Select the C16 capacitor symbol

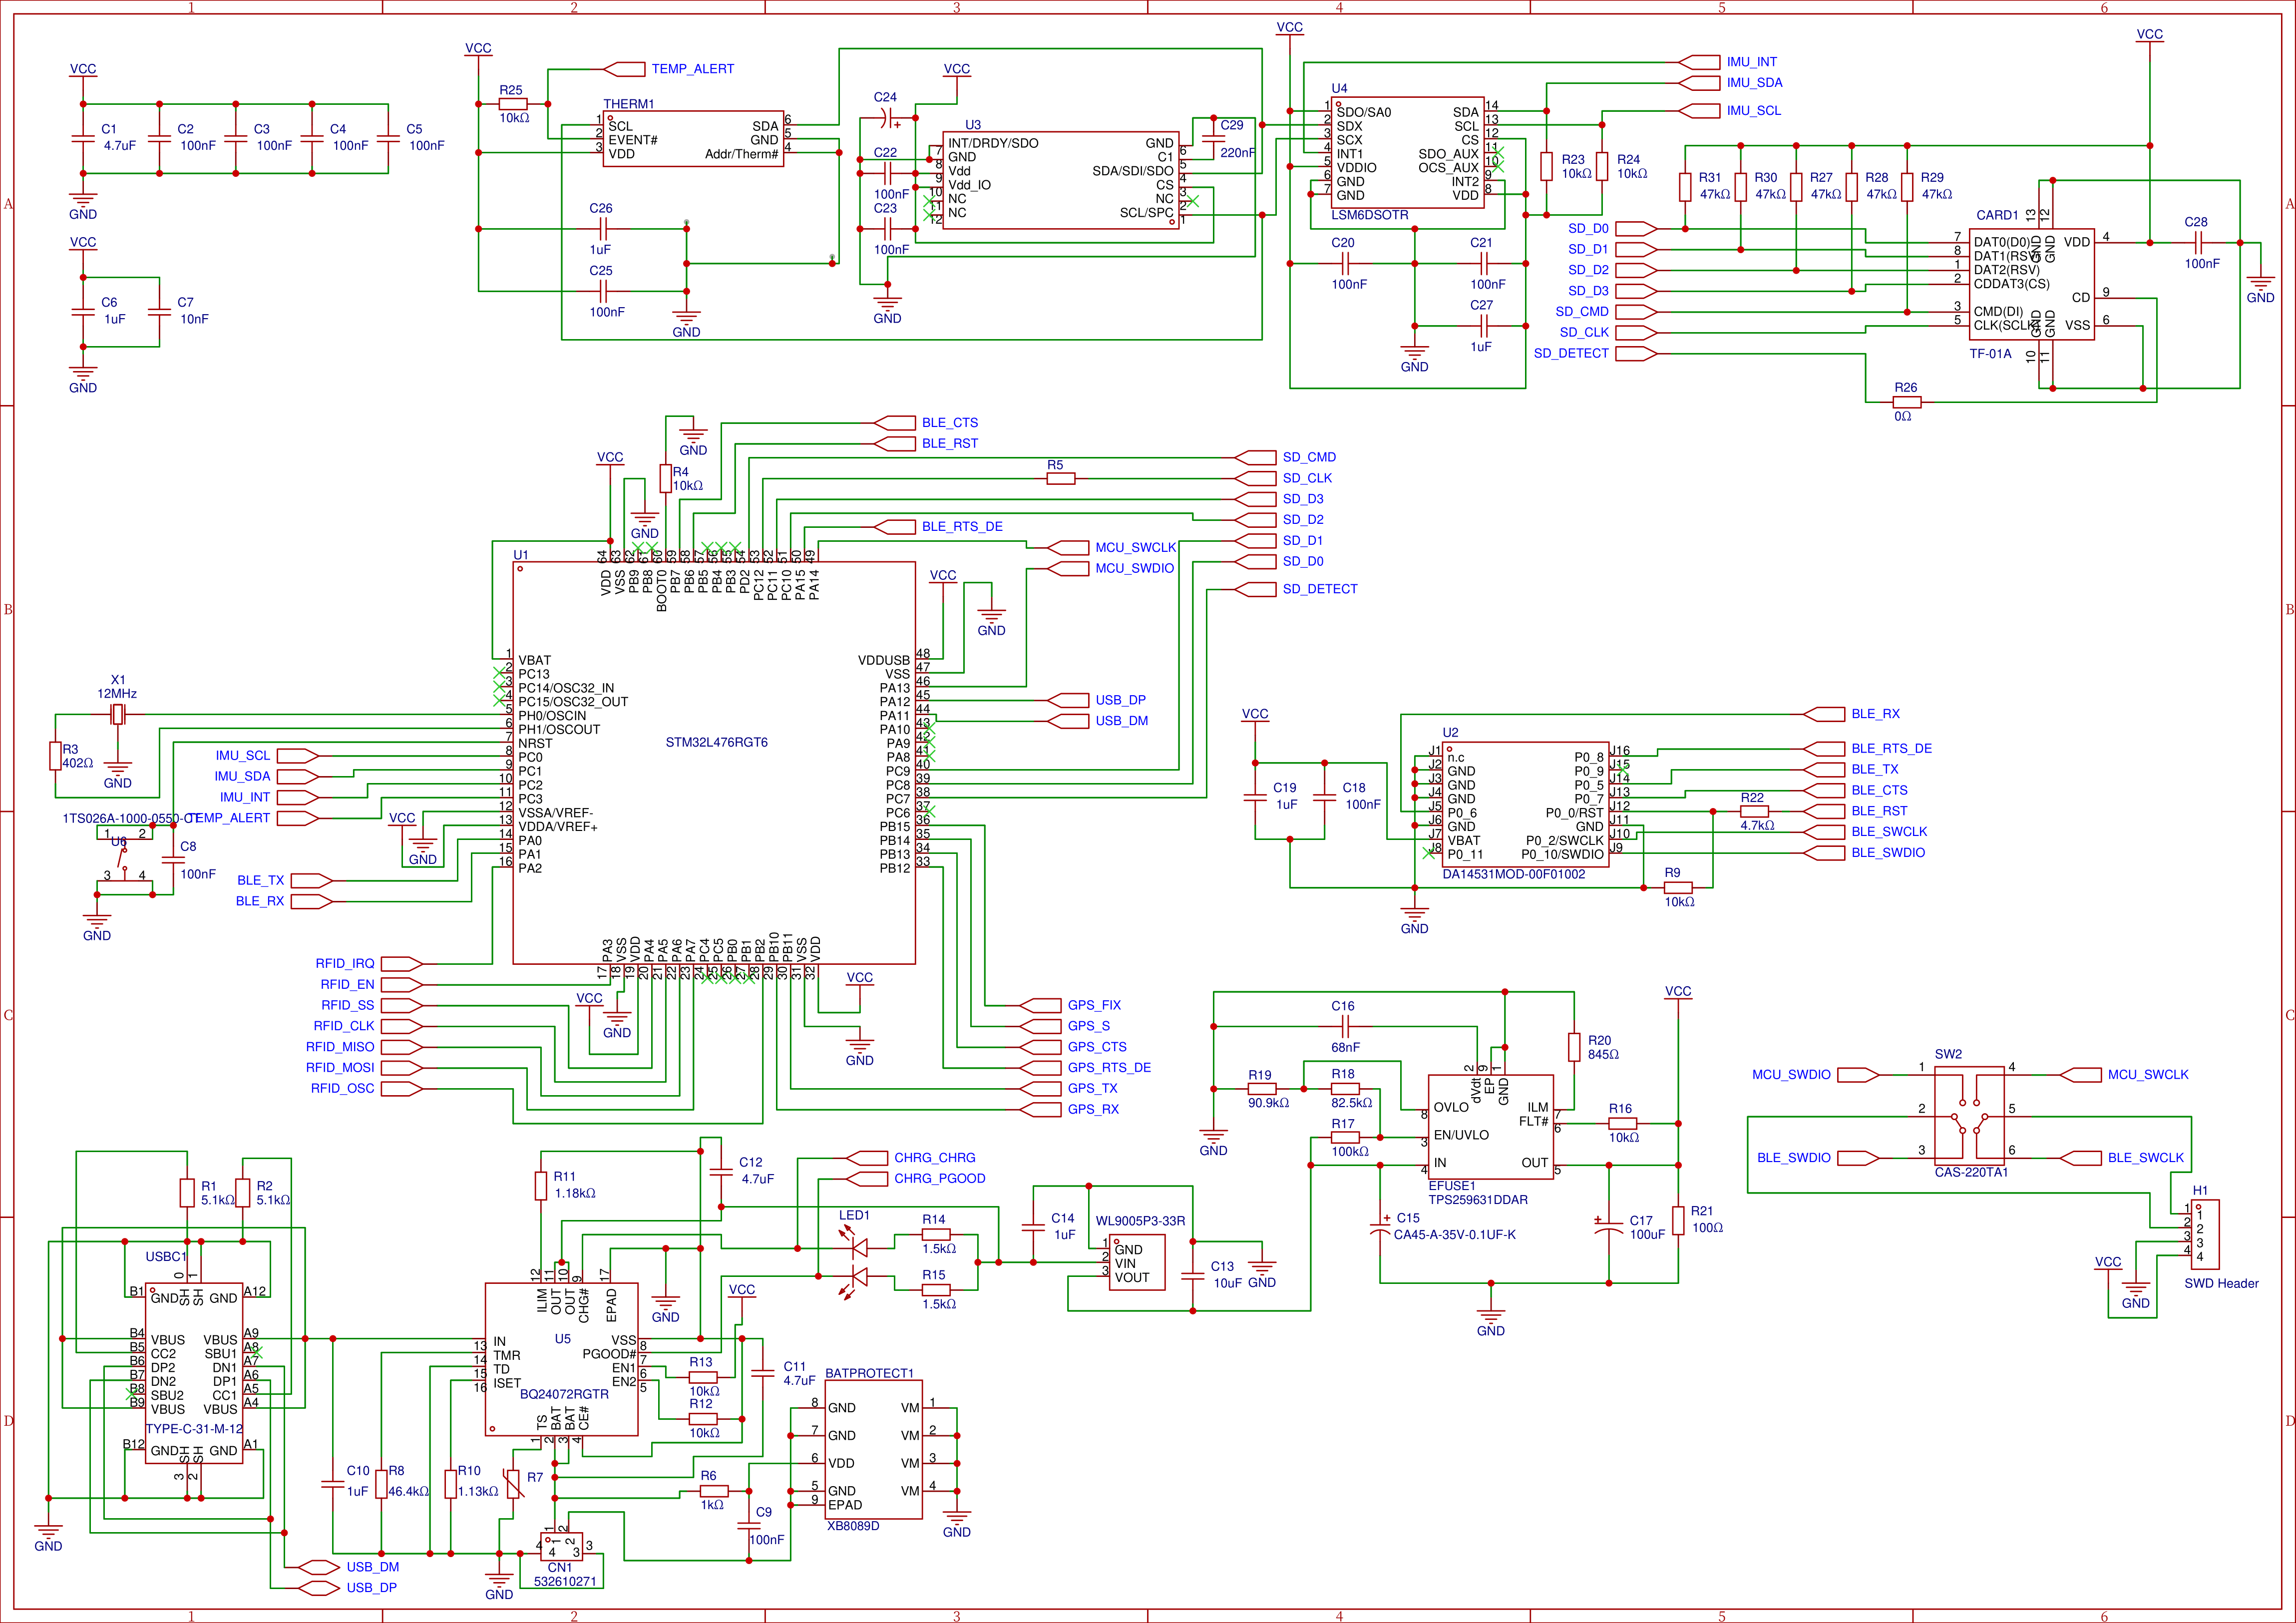1345,1027
